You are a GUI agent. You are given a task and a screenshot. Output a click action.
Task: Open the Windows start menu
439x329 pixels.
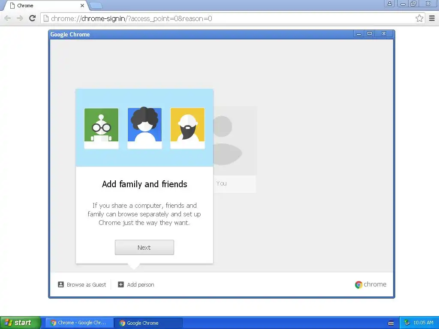point(20,323)
